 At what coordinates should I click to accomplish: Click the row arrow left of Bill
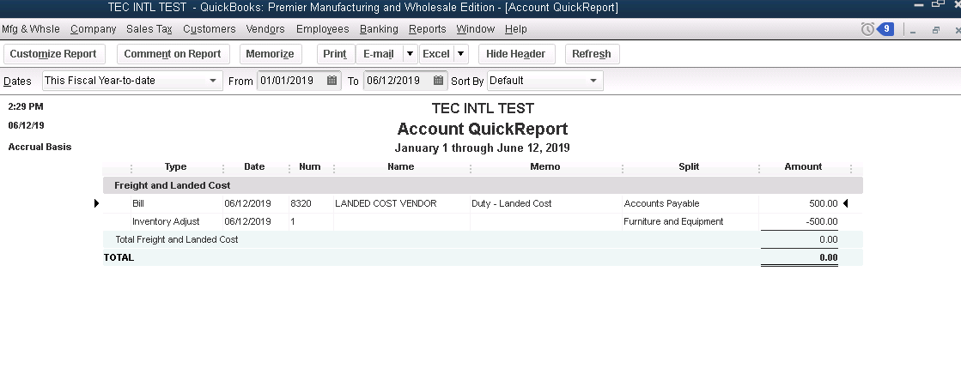pos(96,203)
